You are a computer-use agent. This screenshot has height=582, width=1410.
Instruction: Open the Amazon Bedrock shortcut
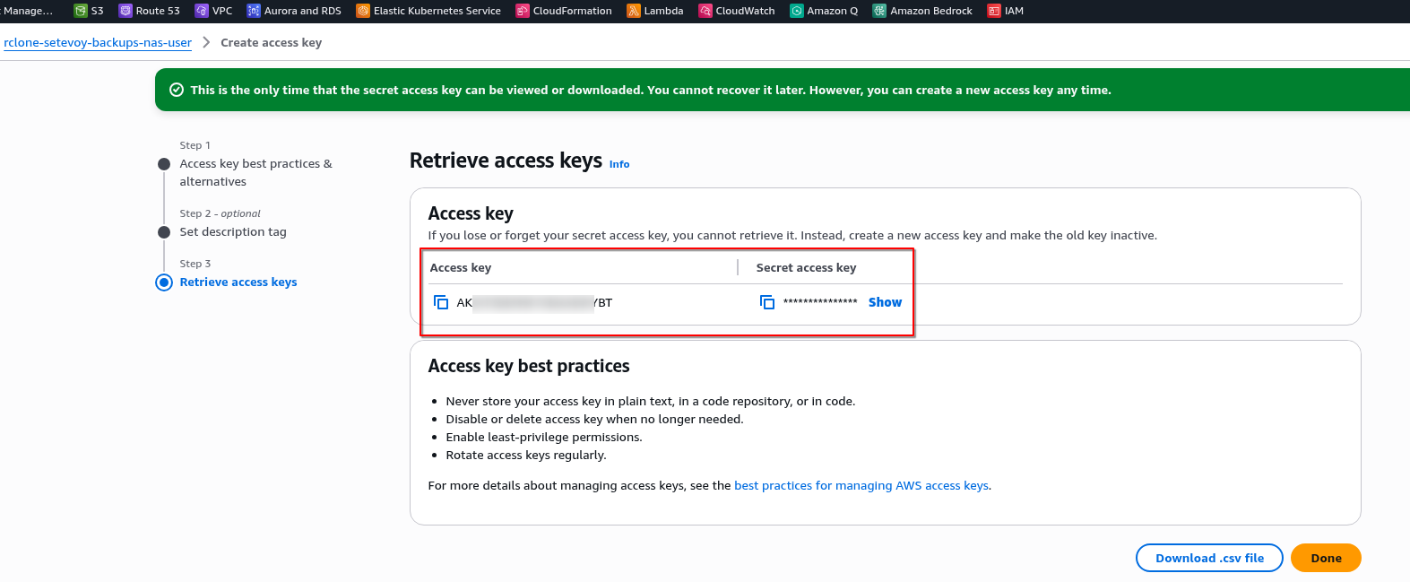880,11
